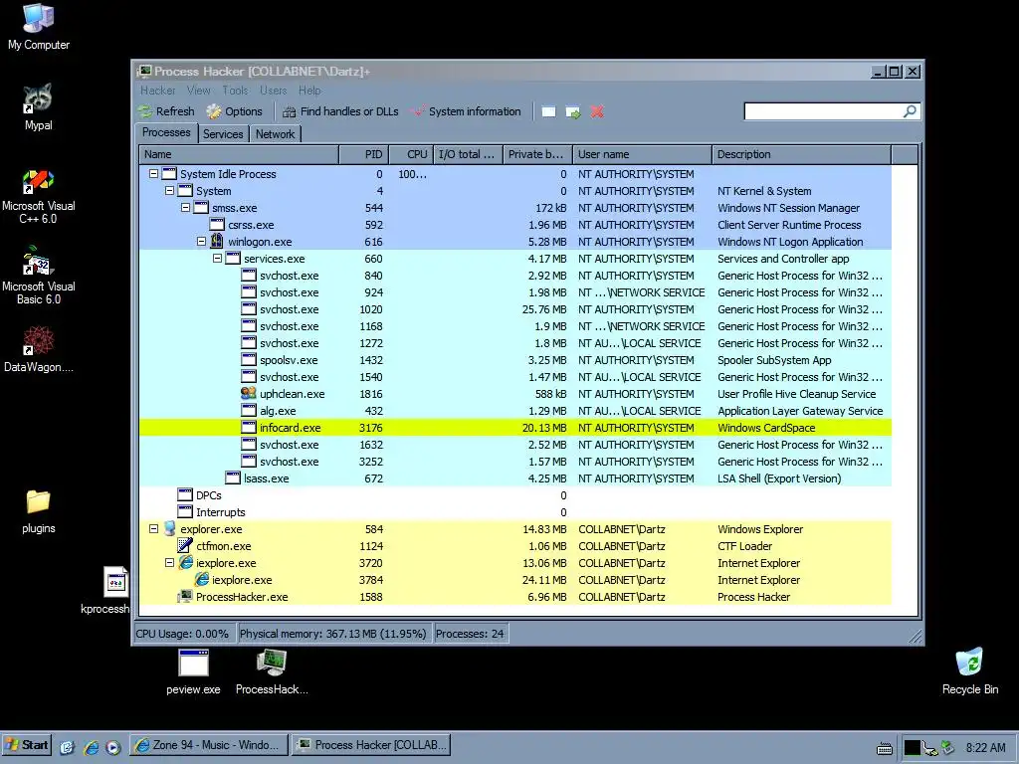Image resolution: width=1019 pixels, height=764 pixels.
Task: Open System information from toolbar
Action: point(466,111)
